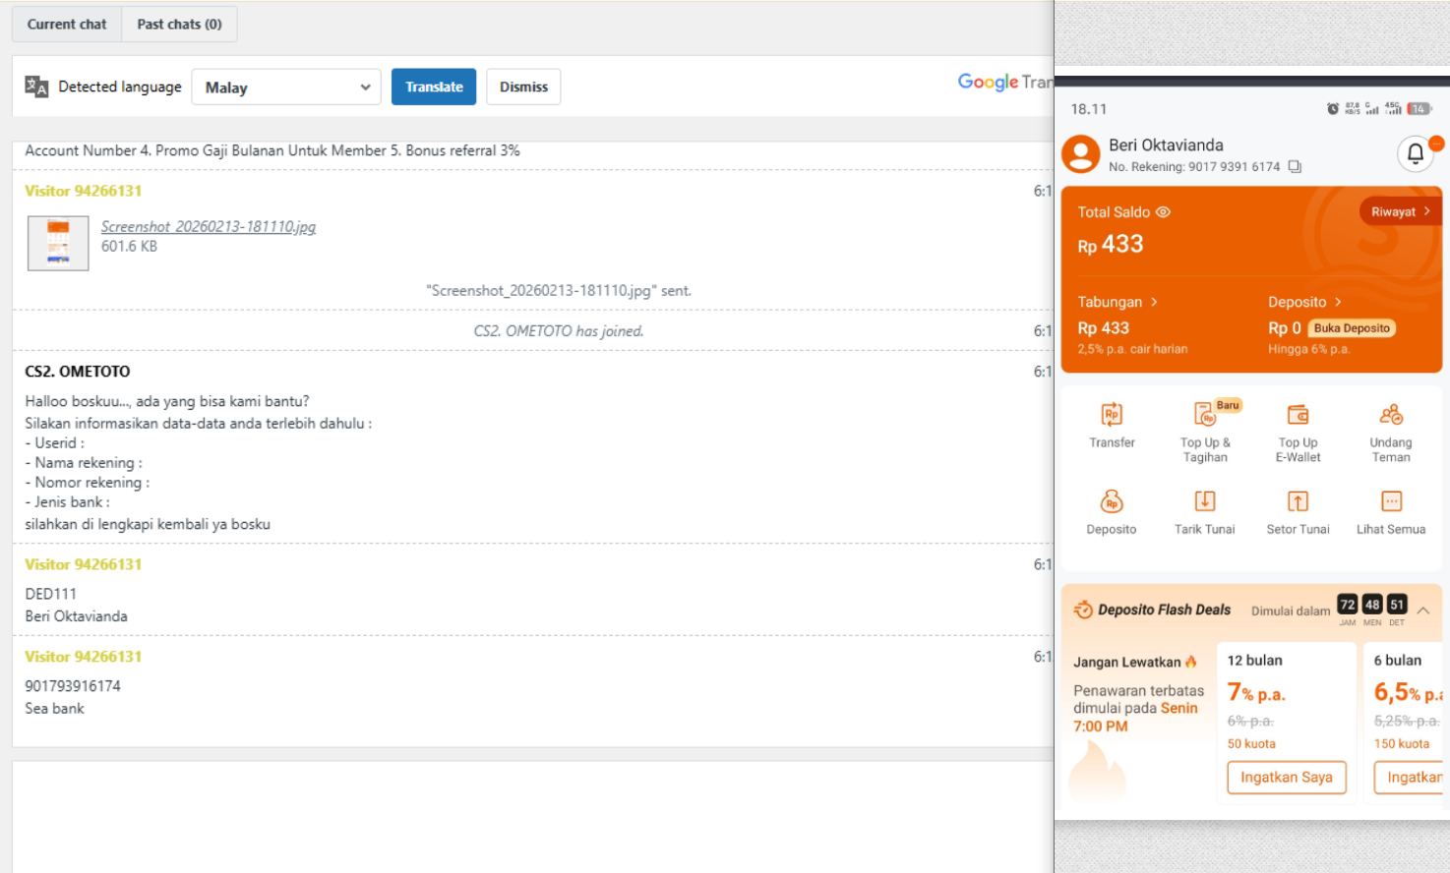This screenshot has height=873, width=1450.
Task: Open the Lihat Semua icon
Action: click(1391, 501)
